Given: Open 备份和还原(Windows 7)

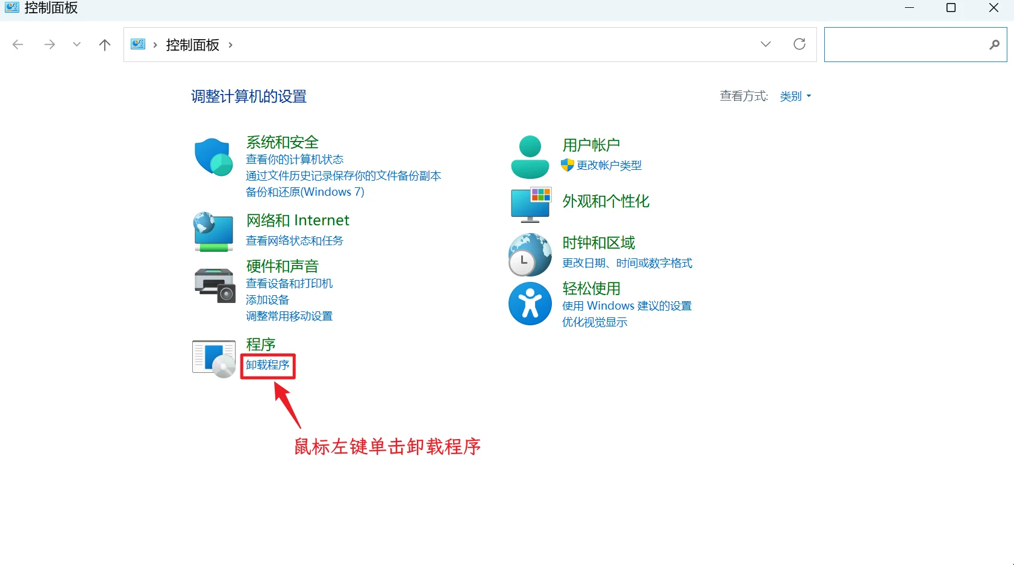Looking at the screenshot, I should pos(305,192).
